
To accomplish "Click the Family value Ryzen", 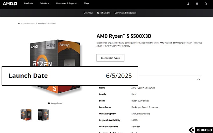I will point(134,94).
